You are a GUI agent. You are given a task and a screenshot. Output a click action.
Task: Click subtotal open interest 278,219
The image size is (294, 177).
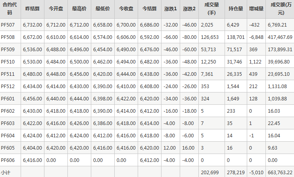pos(236,172)
